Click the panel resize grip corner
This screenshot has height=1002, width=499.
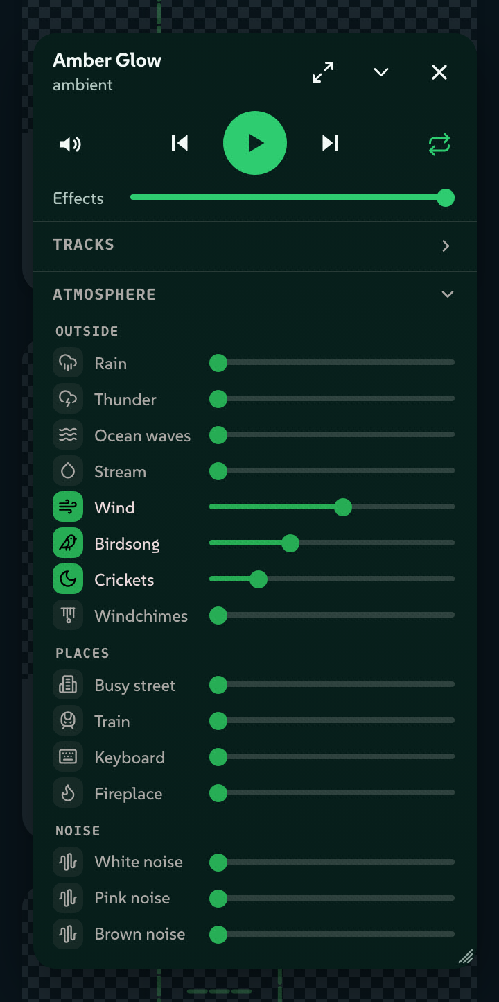pyautogui.click(x=466, y=957)
